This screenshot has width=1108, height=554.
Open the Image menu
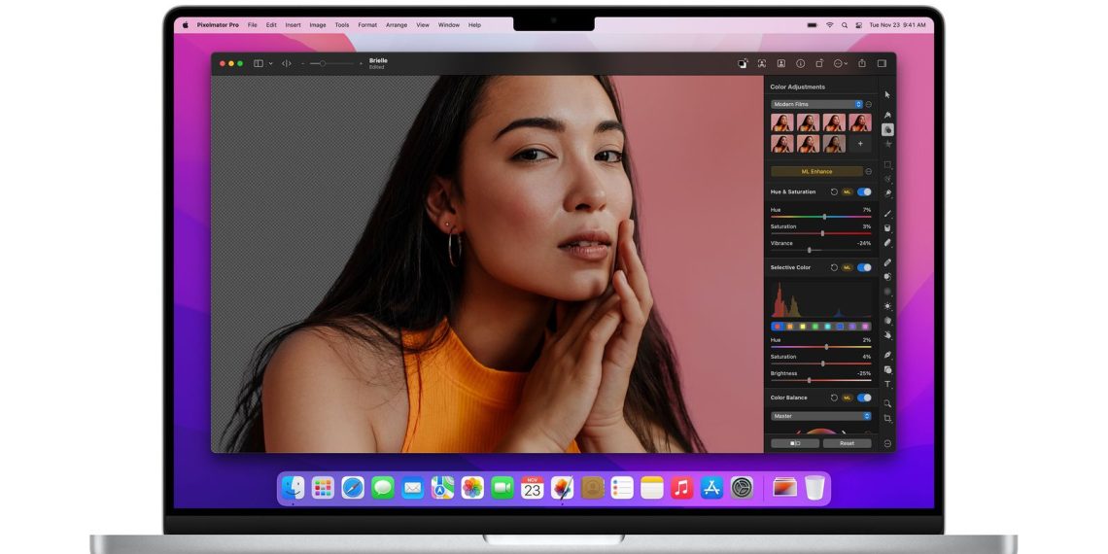[x=318, y=24]
